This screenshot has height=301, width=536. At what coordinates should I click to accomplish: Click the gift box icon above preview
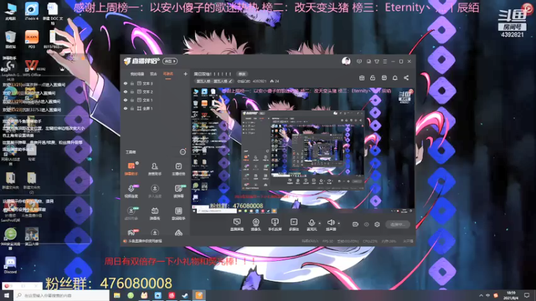362,78
